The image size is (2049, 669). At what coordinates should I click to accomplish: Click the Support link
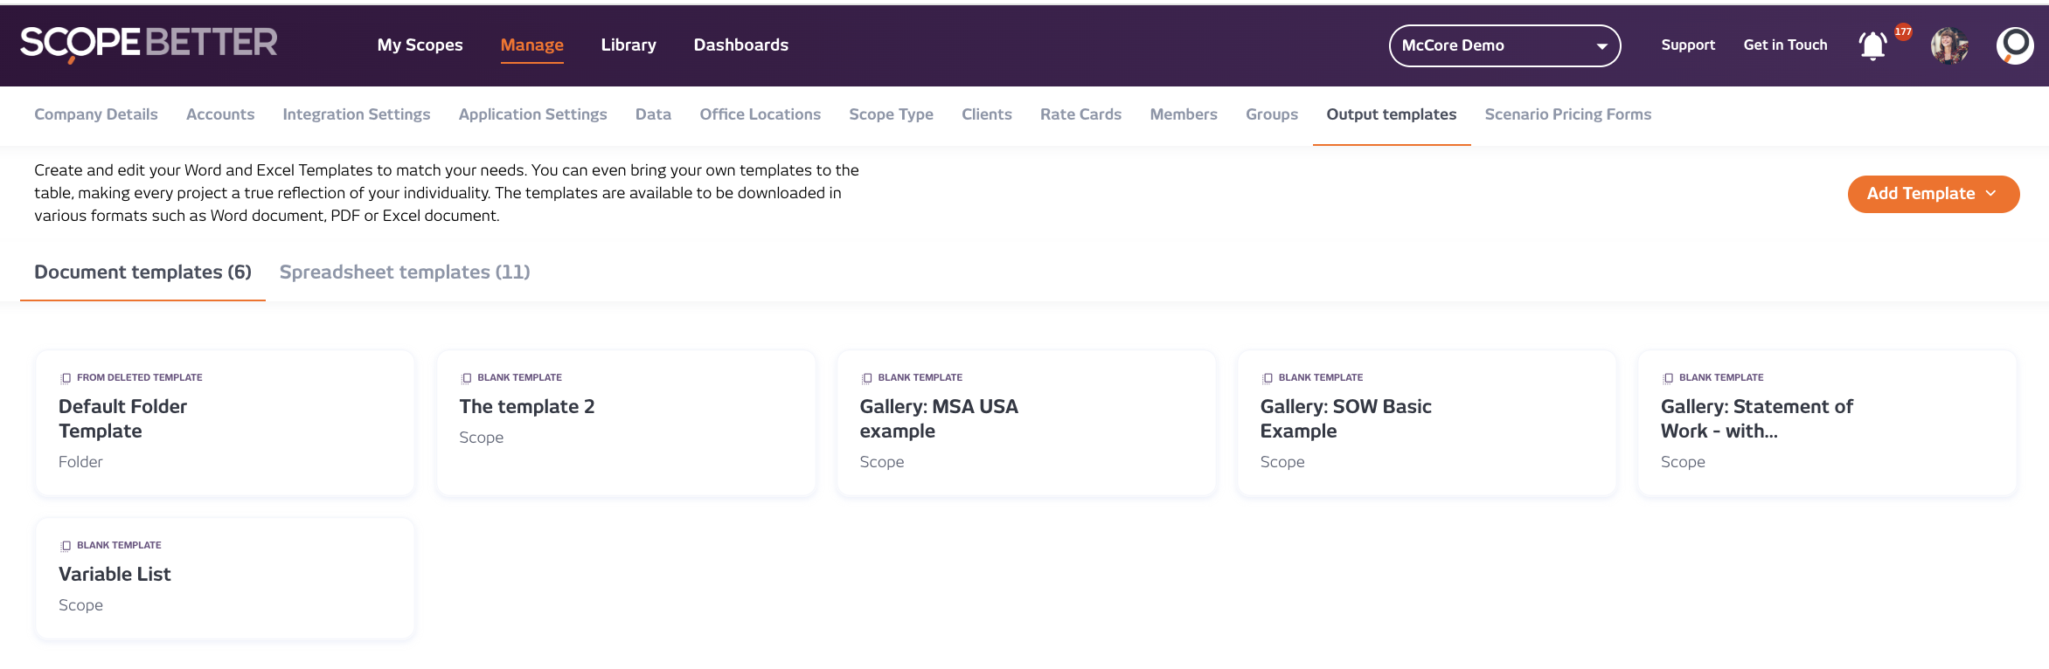[x=1688, y=45]
